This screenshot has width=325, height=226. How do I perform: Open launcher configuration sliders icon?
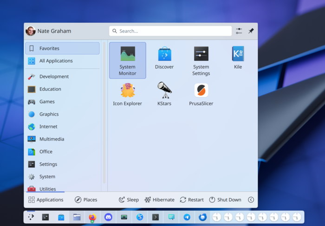239,31
